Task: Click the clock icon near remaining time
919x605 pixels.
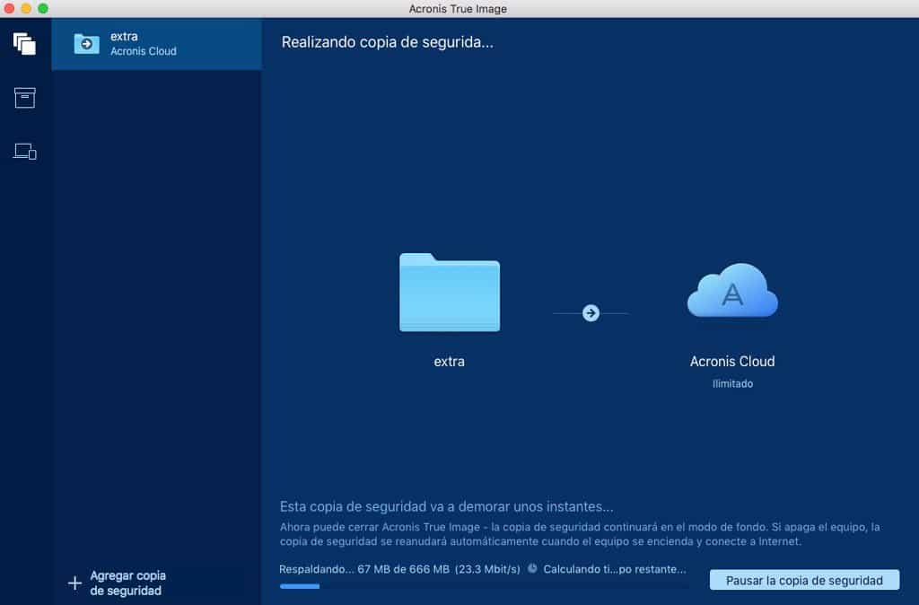Action: click(532, 569)
